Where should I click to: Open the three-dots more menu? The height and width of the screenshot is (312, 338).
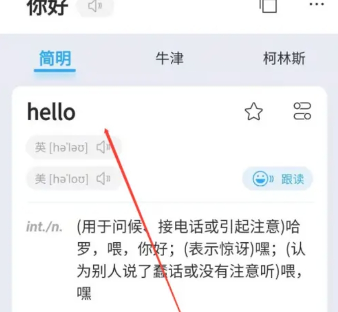[317, 4]
